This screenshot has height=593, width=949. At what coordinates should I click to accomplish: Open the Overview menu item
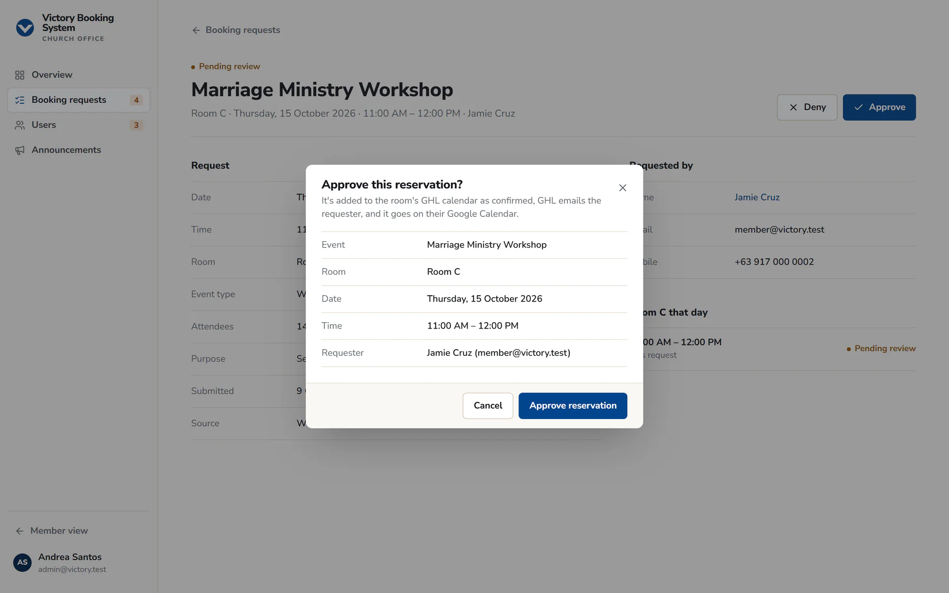pyautogui.click(x=79, y=75)
